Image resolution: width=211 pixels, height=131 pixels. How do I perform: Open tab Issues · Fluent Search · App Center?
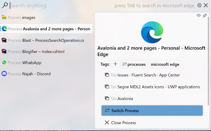(x=152, y=75)
